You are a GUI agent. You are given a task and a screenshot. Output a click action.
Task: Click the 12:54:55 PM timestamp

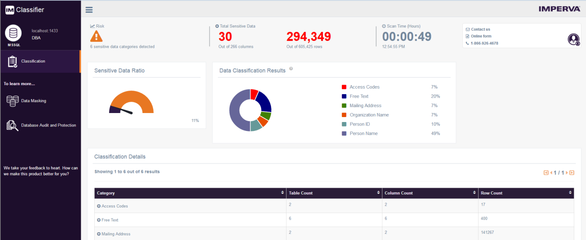394,46
